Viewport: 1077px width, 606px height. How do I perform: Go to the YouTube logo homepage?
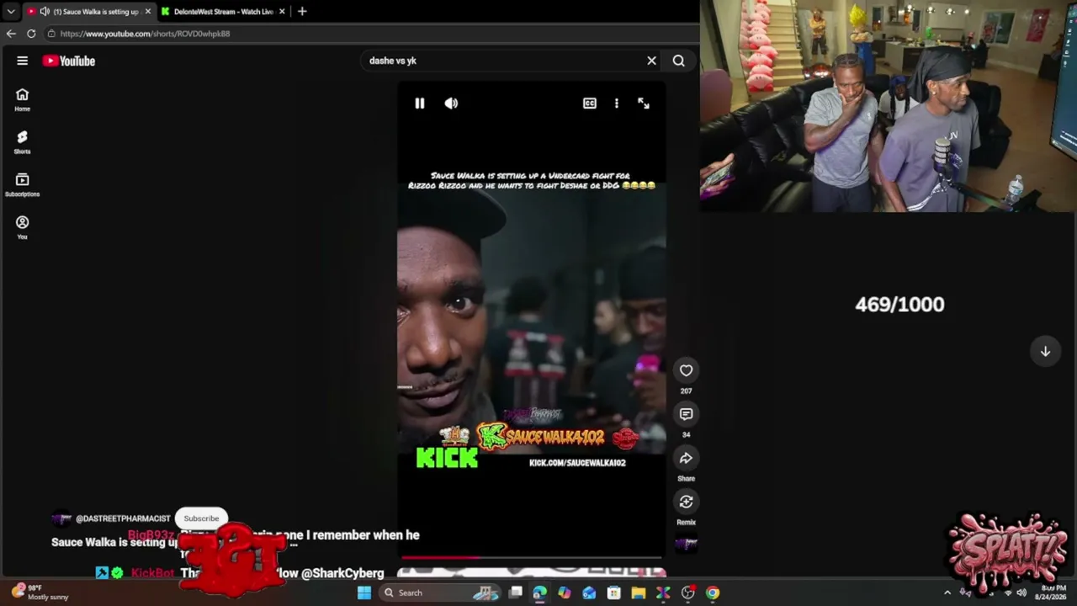[x=69, y=61]
